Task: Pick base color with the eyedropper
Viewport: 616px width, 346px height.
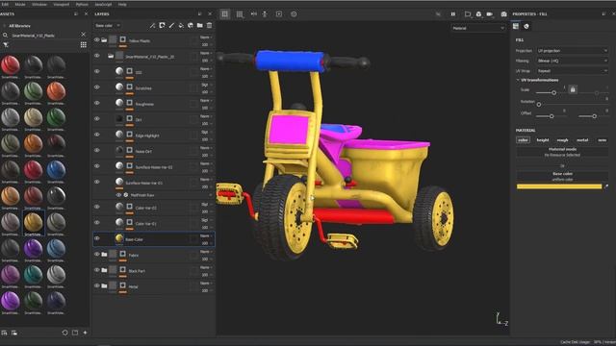Action: (605, 186)
